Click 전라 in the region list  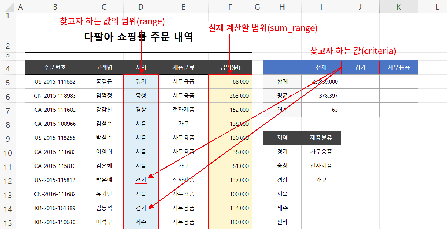pyautogui.click(x=282, y=222)
